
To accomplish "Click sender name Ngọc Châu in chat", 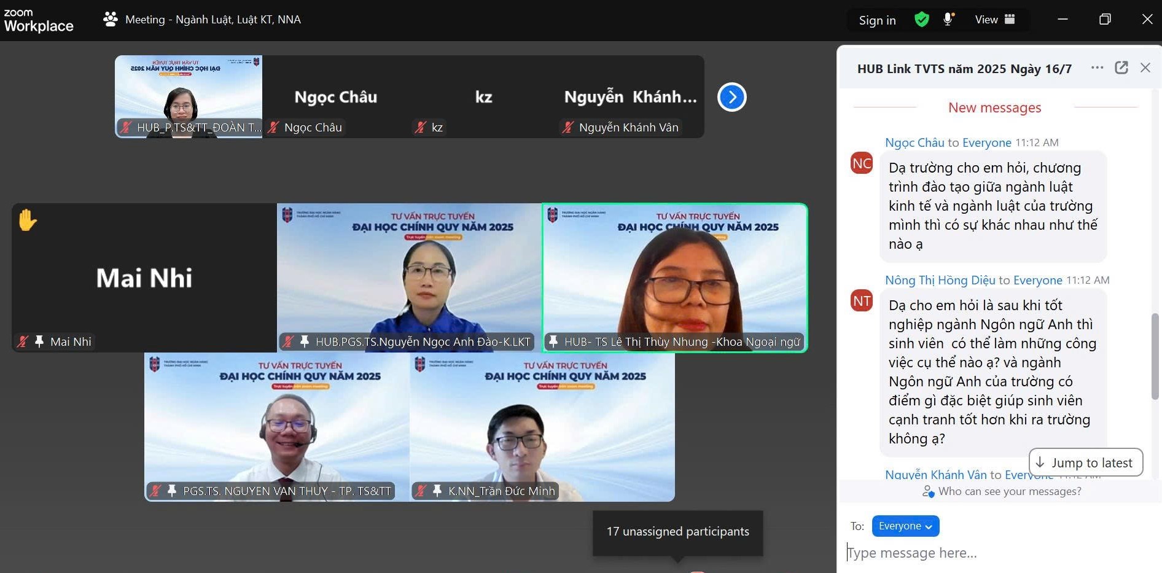I will (x=914, y=142).
